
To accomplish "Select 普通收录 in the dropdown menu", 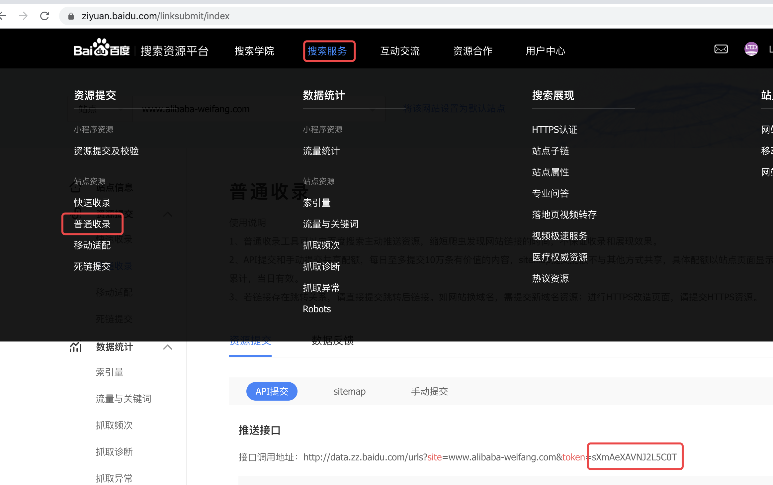I will point(92,224).
